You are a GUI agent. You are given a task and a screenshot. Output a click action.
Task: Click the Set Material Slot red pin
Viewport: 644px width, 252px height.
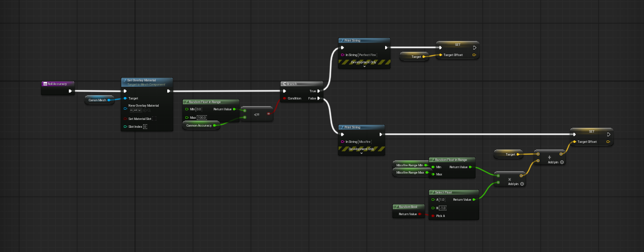pos(126,119)
